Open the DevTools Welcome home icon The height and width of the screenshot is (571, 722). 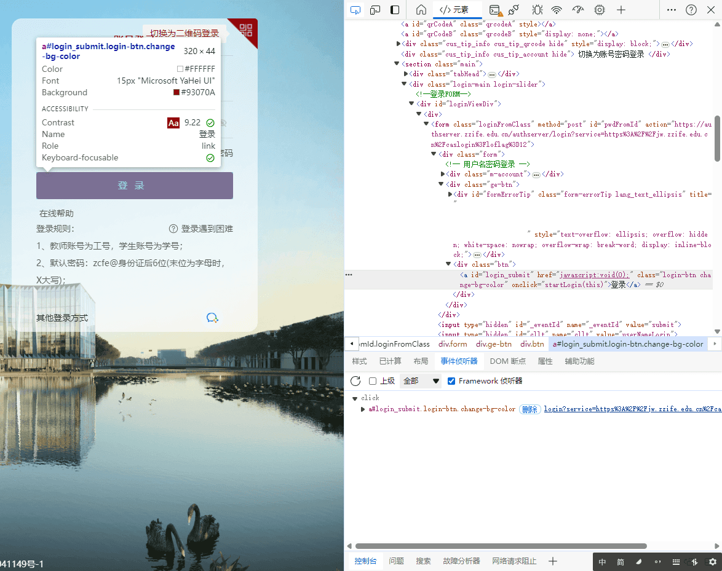point(421,10)
